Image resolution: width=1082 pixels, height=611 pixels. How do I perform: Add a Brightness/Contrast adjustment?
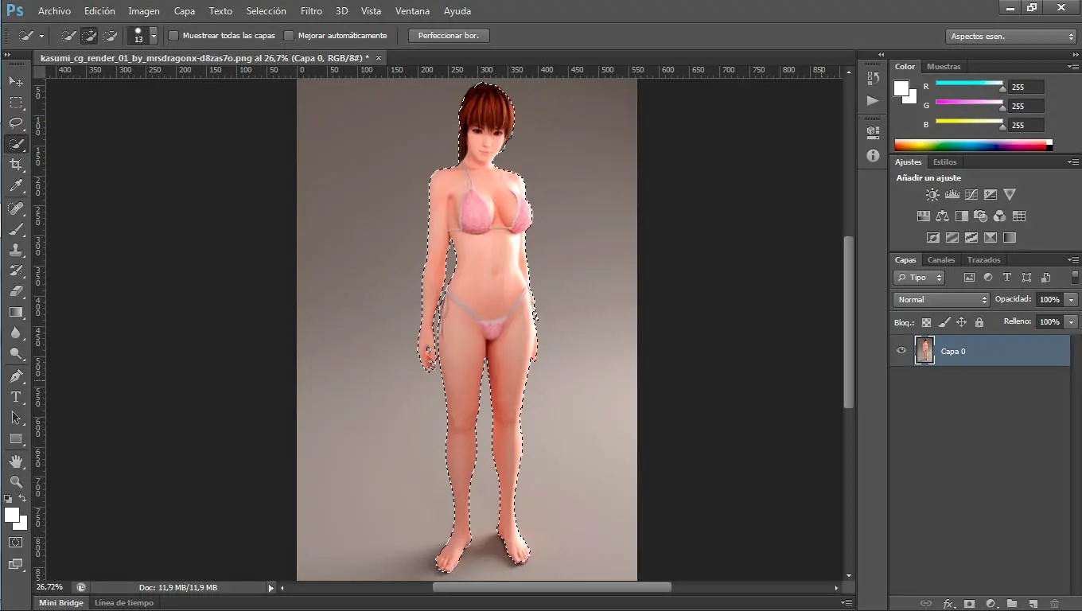tap(932, 194)
